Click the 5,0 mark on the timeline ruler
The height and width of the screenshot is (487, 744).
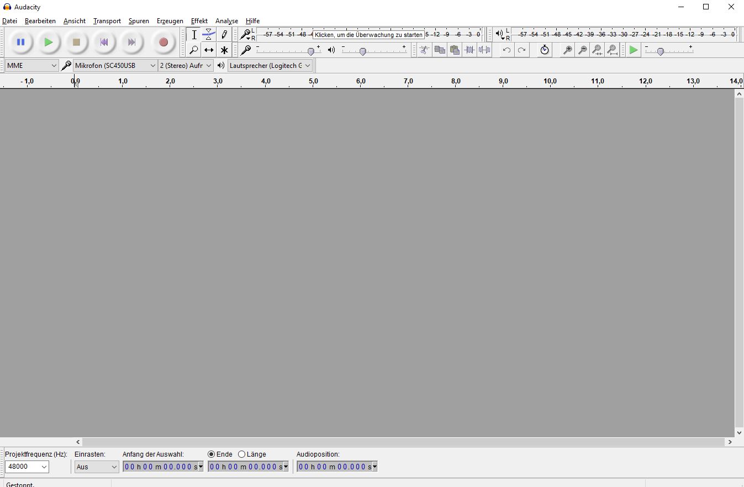pos(313,81)
